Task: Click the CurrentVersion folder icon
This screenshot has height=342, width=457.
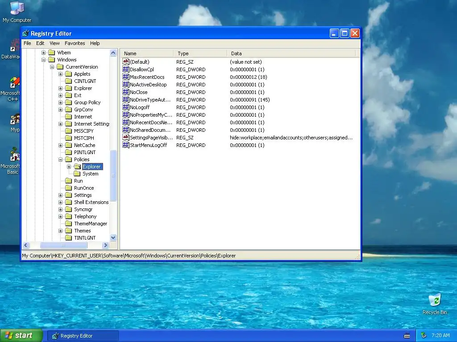Action: 60,67
